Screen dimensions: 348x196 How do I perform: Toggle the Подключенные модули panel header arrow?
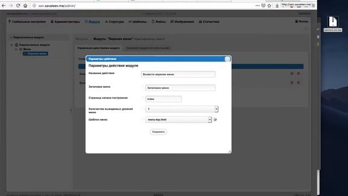[x=11, y=38]
